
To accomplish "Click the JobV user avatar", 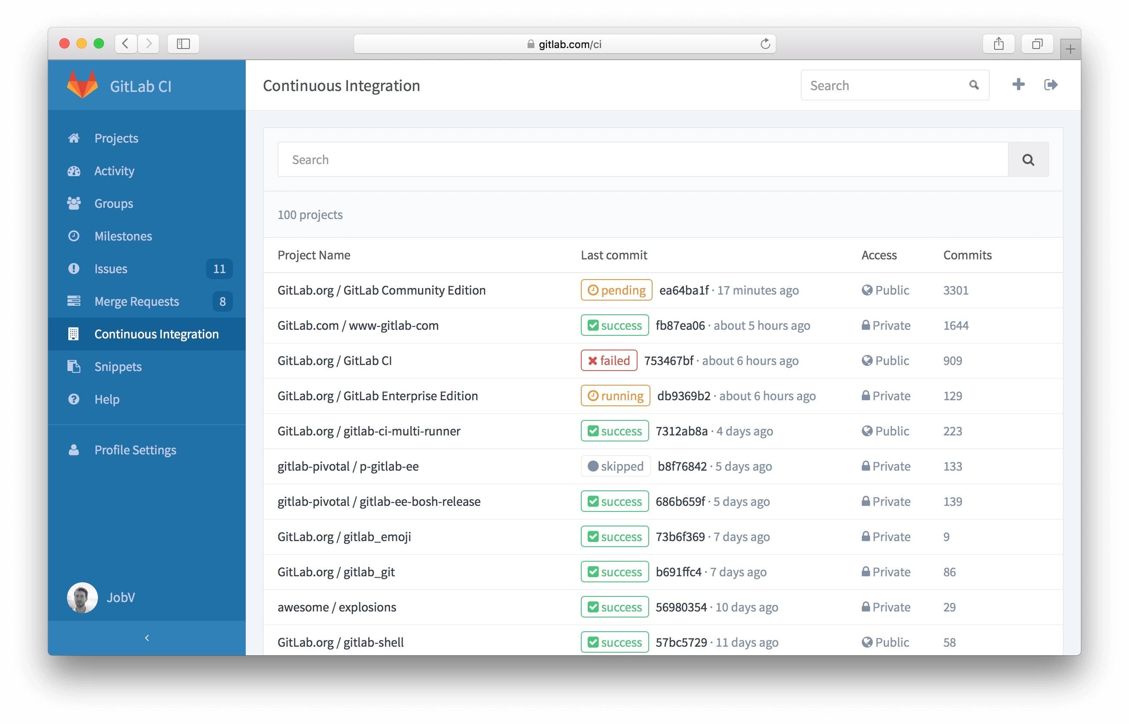I will tap(82, 597).
